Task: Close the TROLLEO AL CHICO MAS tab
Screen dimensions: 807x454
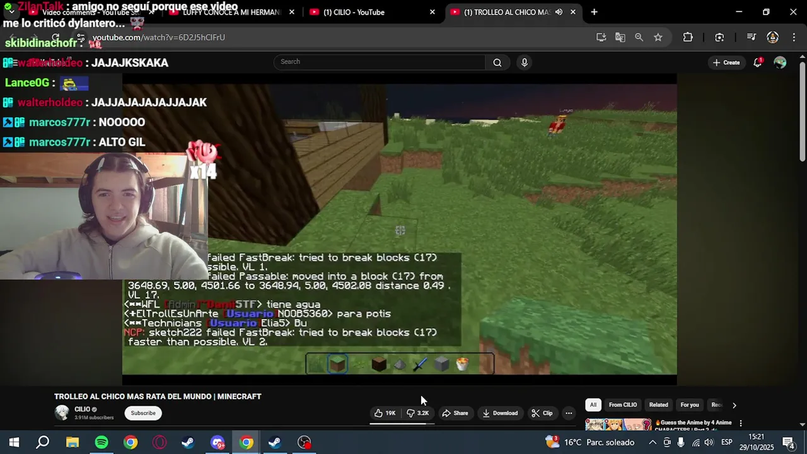Action: (x=572, y=12)
